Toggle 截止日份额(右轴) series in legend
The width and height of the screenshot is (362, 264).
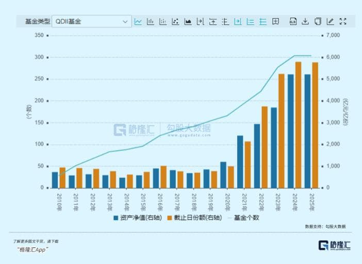point(193,218)
